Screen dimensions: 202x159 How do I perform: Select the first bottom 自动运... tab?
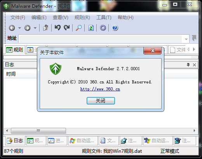[83, 141]
